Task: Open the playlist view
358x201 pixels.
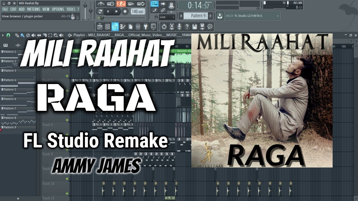Action: click(x=100, y=27)
